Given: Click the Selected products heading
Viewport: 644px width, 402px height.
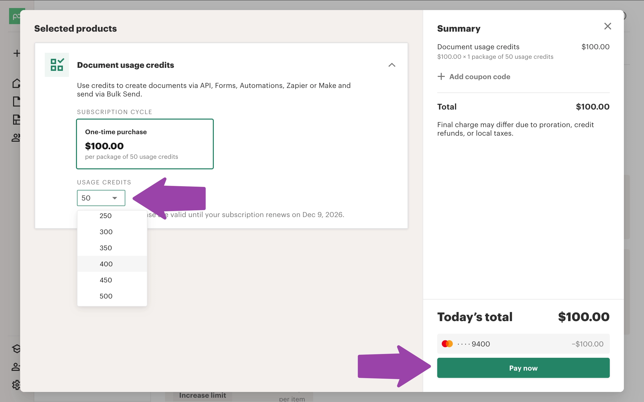Looking at the screenshot, I should 75,28.
